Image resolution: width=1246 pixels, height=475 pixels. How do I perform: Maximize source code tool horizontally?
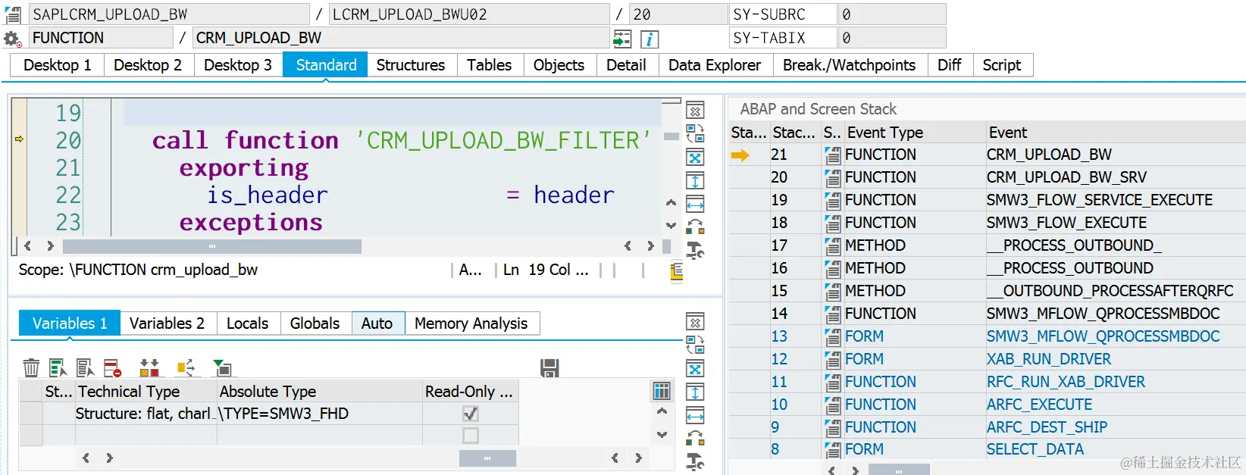[695, 205]
